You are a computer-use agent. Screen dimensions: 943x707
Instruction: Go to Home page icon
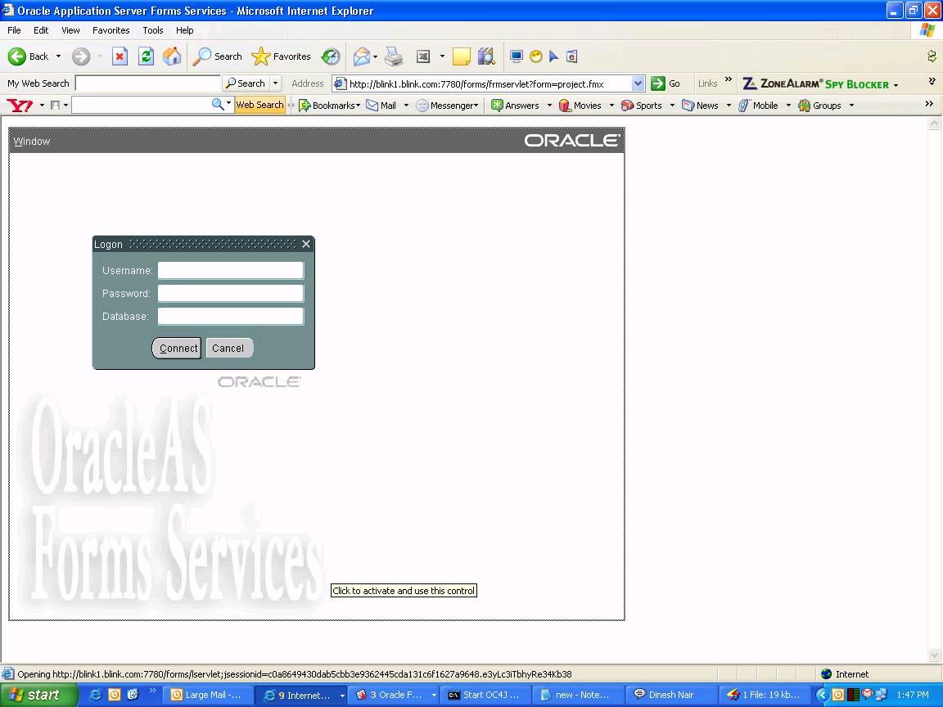pyautogui.click(x=172, y=56)
